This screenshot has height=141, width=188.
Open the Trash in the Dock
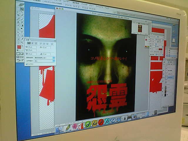pos(156,112)
